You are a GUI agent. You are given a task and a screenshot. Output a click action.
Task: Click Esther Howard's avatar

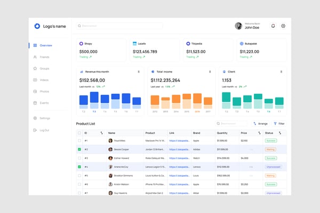[110, 158]
